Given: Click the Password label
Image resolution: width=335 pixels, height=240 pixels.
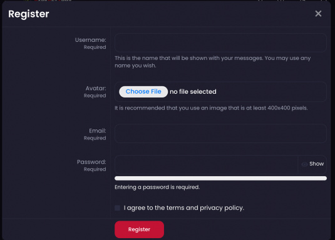Looking at the screenshot, I should 91,162.
